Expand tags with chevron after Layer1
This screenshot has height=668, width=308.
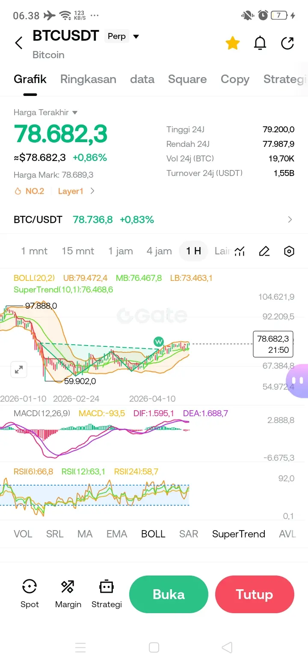[x=92, y=191]
